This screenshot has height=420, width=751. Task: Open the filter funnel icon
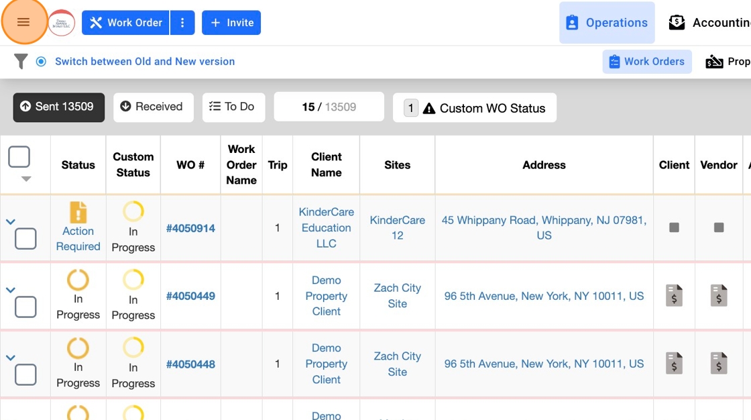coord(21,62)
